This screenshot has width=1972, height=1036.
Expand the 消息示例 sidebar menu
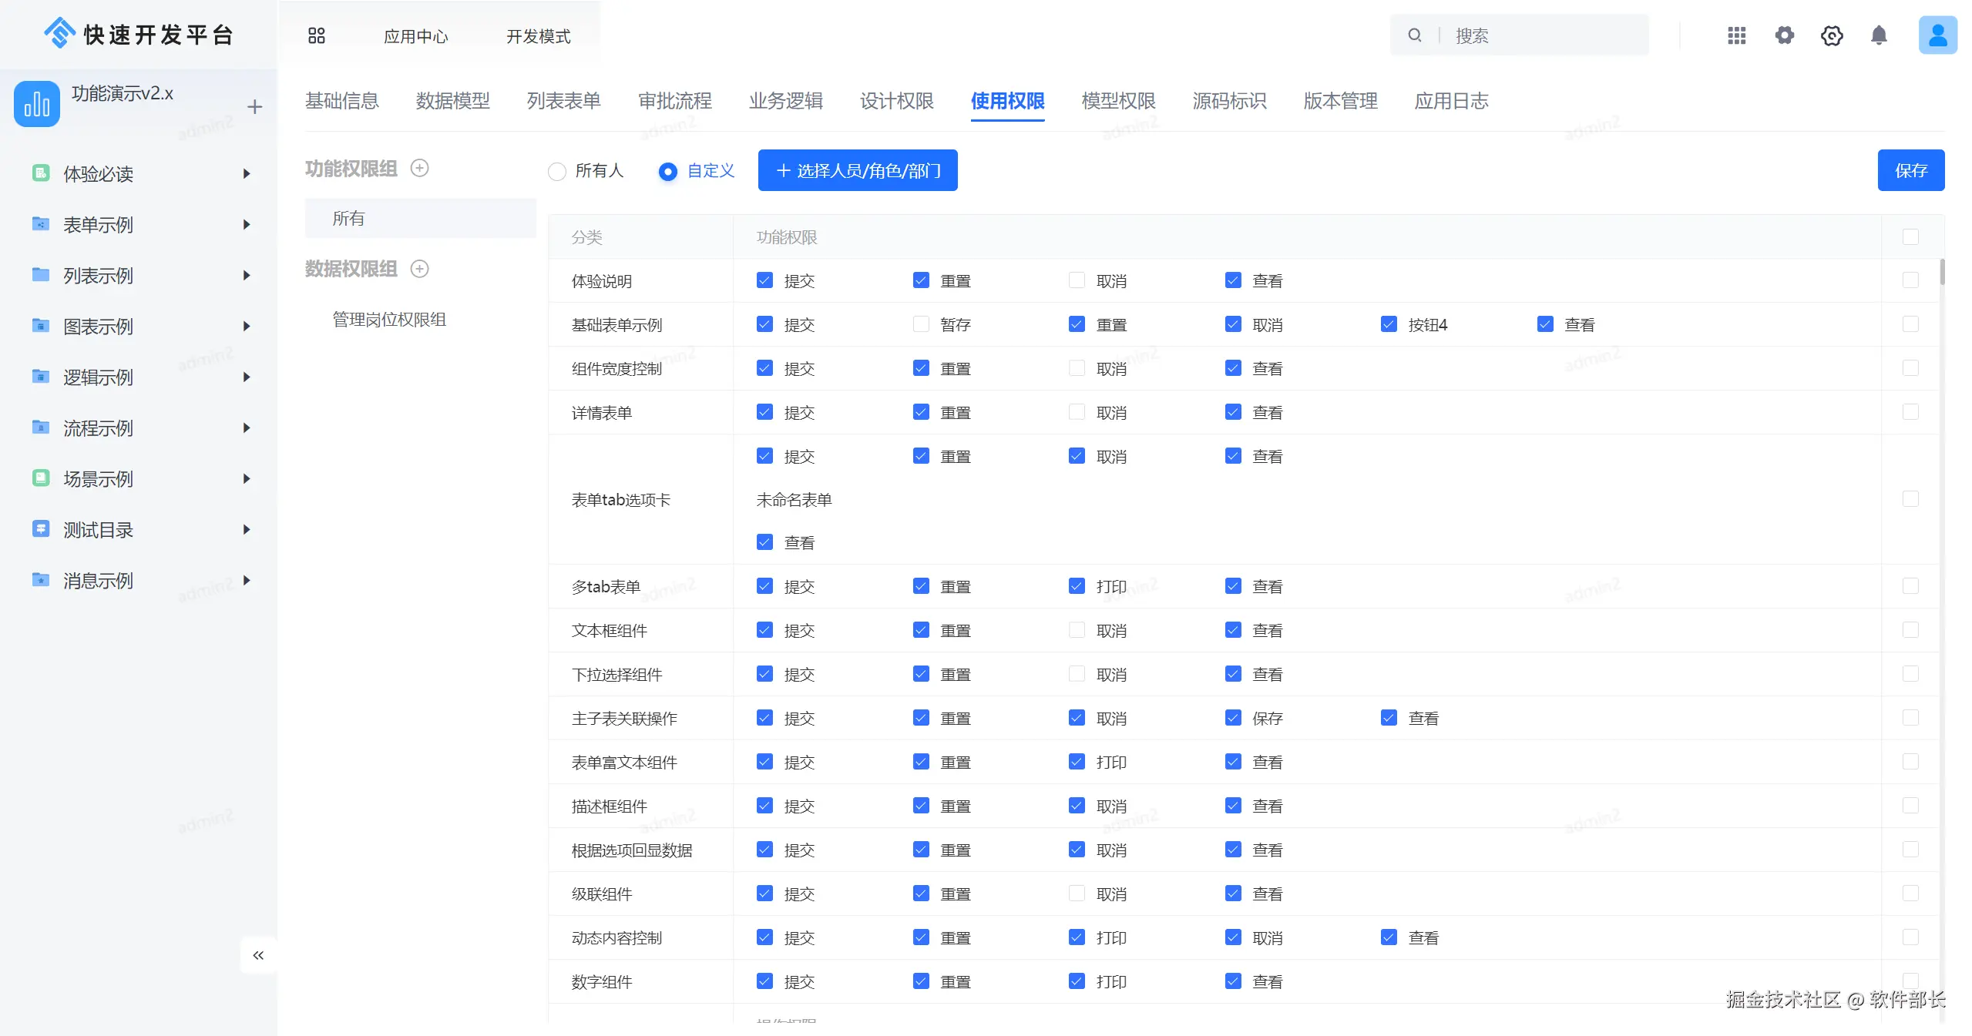coord(246,580)
